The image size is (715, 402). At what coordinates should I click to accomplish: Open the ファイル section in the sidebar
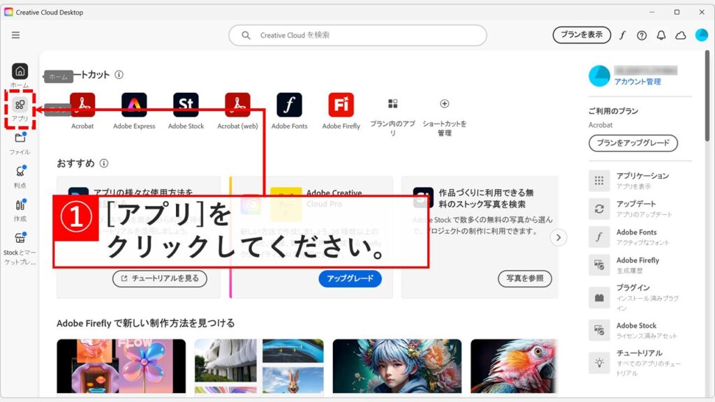click(20, 143)
